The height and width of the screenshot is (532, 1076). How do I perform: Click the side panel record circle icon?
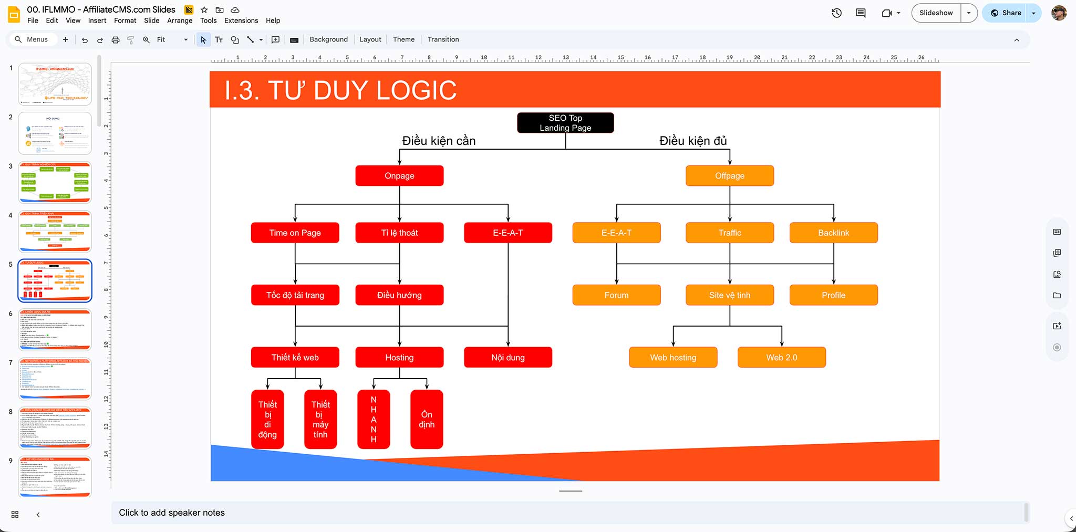click(x=1057, y=348)
